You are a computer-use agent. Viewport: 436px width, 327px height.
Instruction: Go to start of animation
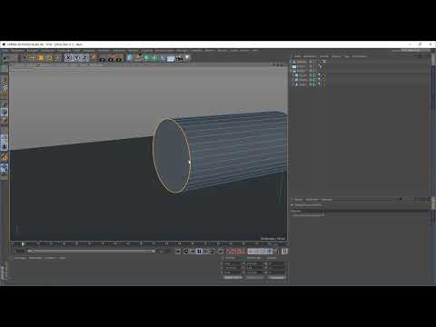click(x=178, y=251)
